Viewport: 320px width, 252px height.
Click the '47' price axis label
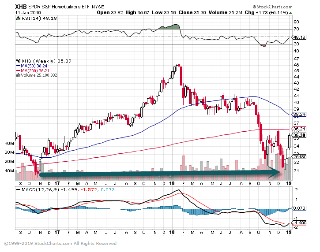[x=296, y=59]
